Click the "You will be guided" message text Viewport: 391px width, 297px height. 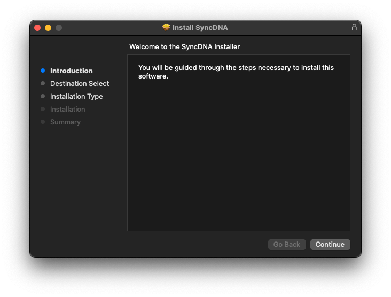pyautogui.click(x=236, y=72)
